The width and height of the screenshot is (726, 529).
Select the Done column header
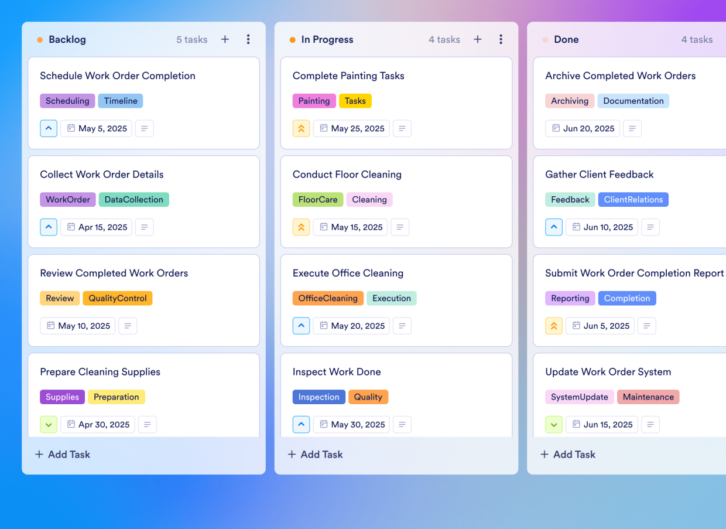[566, 39]
